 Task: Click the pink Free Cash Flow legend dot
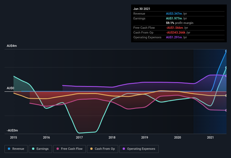(x=58, y=149)
